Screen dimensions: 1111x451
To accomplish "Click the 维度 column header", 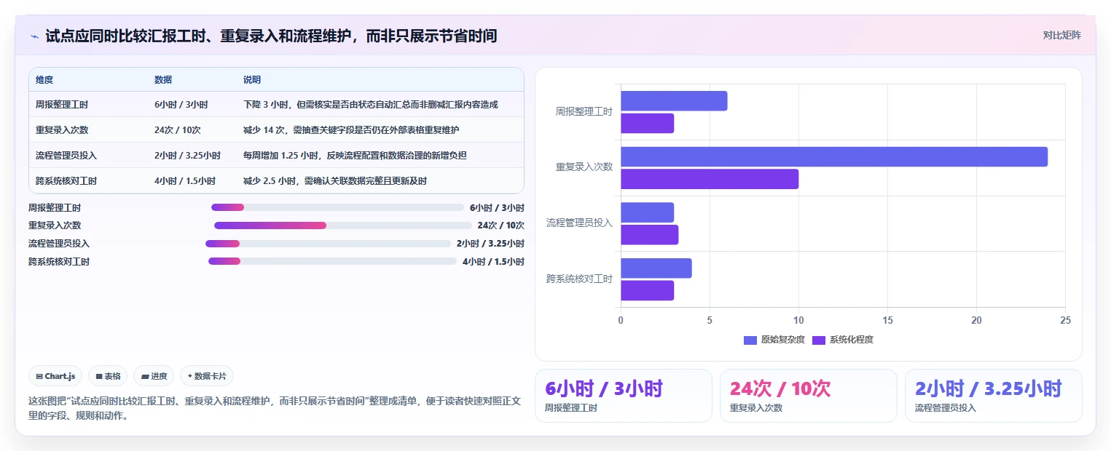I will 44,79.
